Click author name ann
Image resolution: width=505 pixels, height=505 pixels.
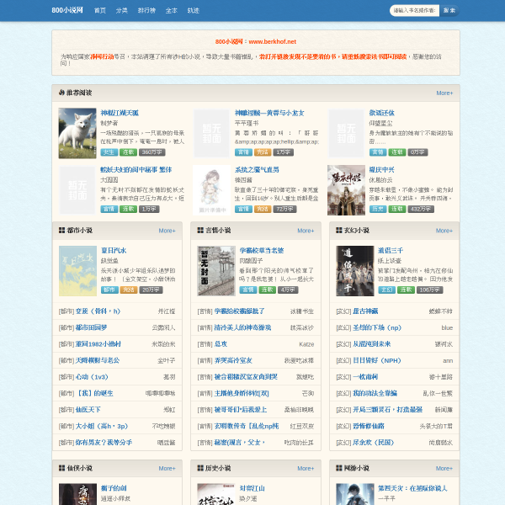[448, 361]
